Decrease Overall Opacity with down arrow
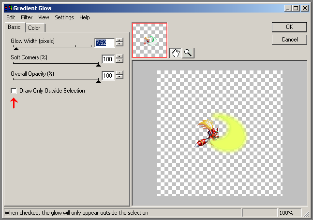Image resolution: width=313 pixels, height=220 pixels. [119, 77]
